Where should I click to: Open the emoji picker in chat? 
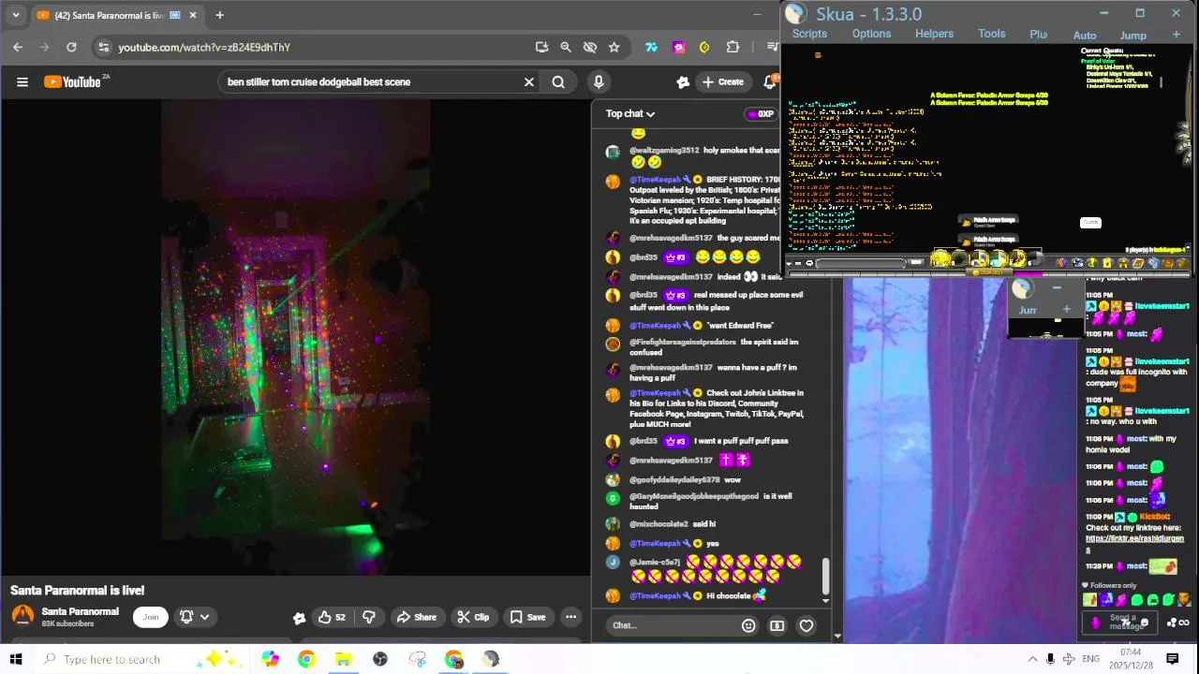[x=748, y=625]
